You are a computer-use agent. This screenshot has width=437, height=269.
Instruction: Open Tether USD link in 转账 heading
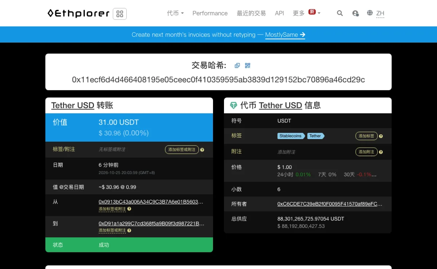tap(73, 106)
